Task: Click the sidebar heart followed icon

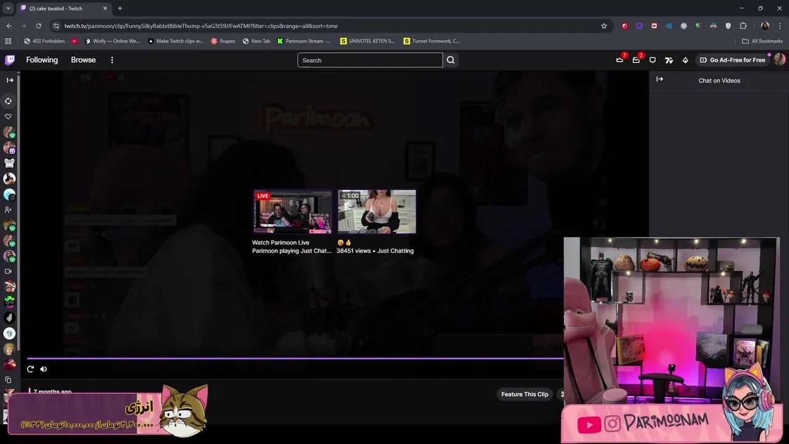Action: pos(9,117)
